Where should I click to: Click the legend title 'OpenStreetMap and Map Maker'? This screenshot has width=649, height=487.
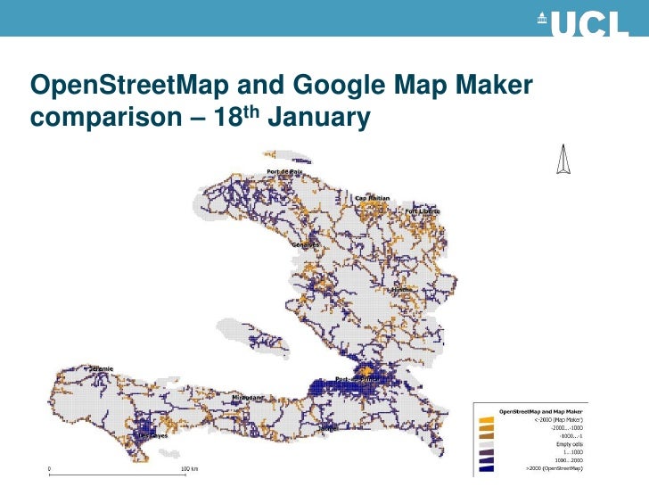coord(540,412)
